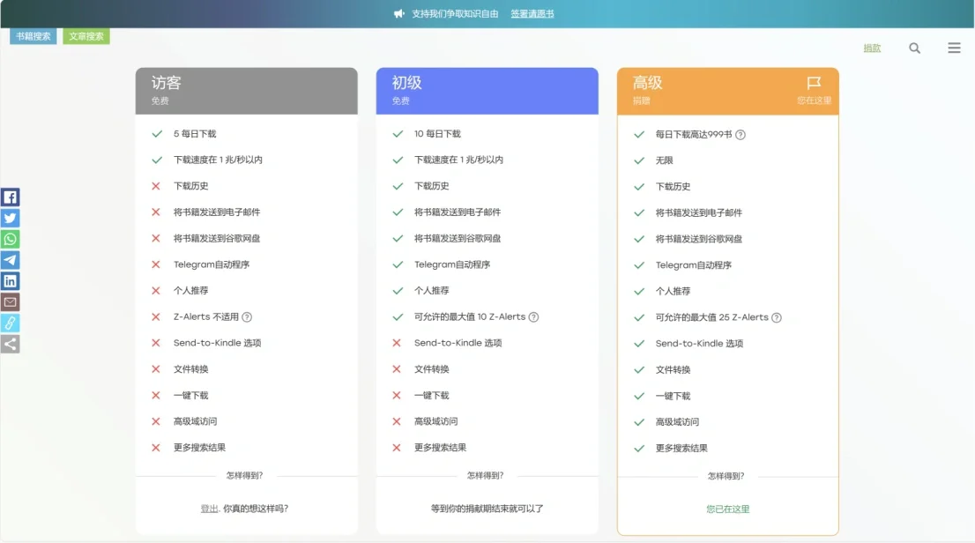Click the flag icon on 高级 card
The height and width of the screenshot is (543, 975).
pyautogui.click(x=814, y=83)
